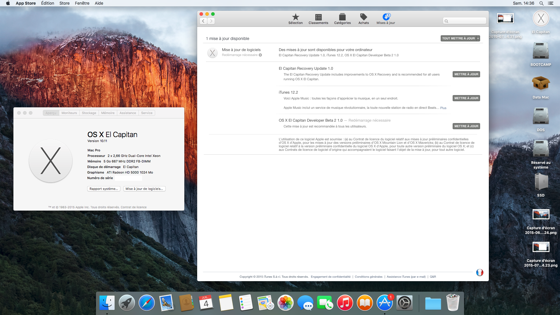
Task: Expand iTunes description with Plus link
Action: pos(443,108)
